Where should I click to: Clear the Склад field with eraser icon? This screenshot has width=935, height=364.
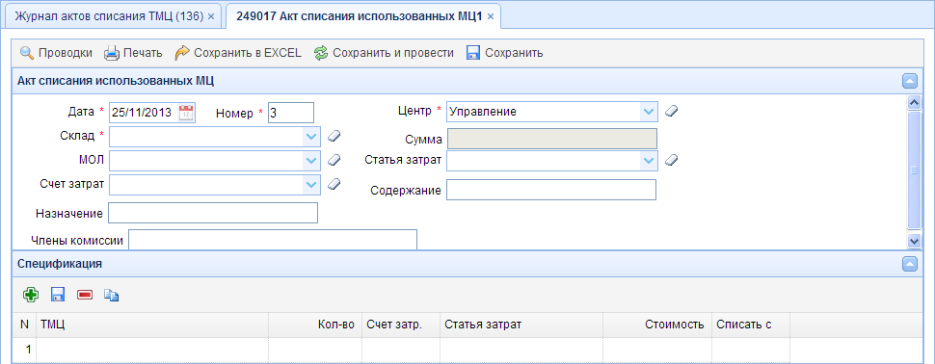click(334, 137)
